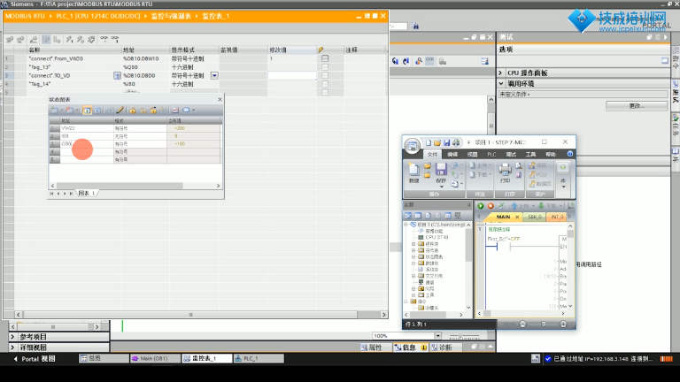Expand the Save dropdown arrow in STEP 7 ribbon

click(441, 187)
